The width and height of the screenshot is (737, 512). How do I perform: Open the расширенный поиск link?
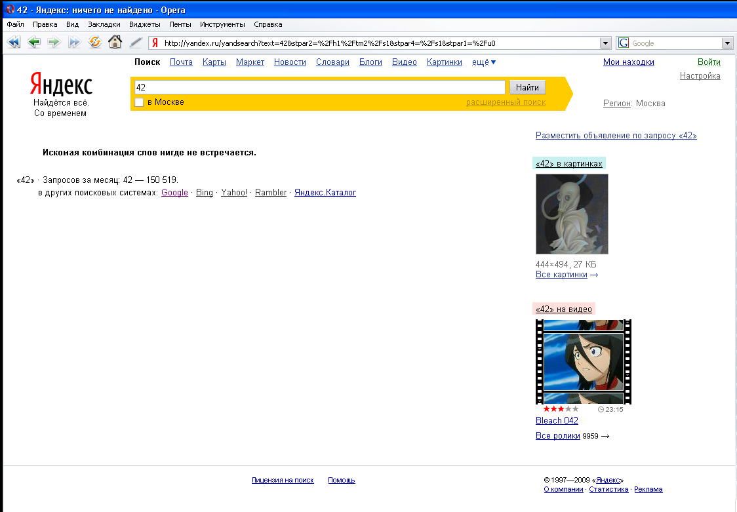pyautogui.click(x=506, y=102)
